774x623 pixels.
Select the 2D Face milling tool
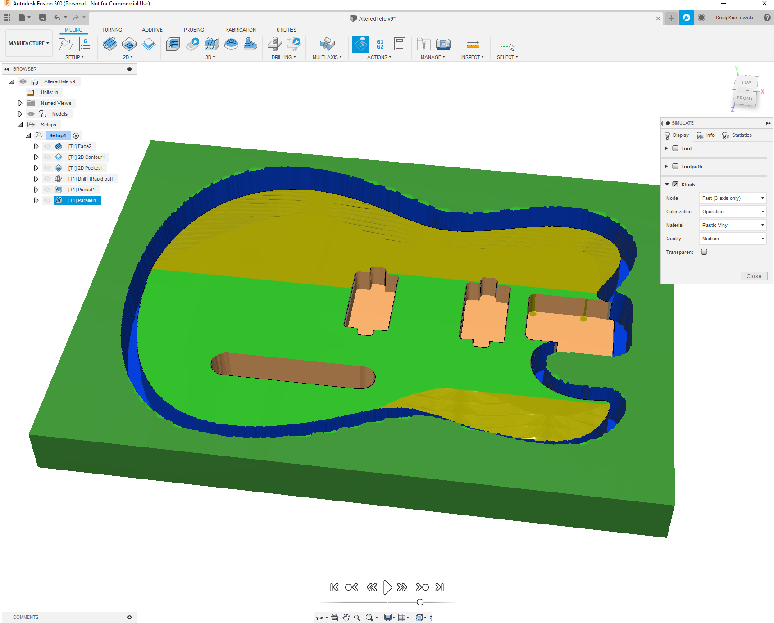coord(109,44)
